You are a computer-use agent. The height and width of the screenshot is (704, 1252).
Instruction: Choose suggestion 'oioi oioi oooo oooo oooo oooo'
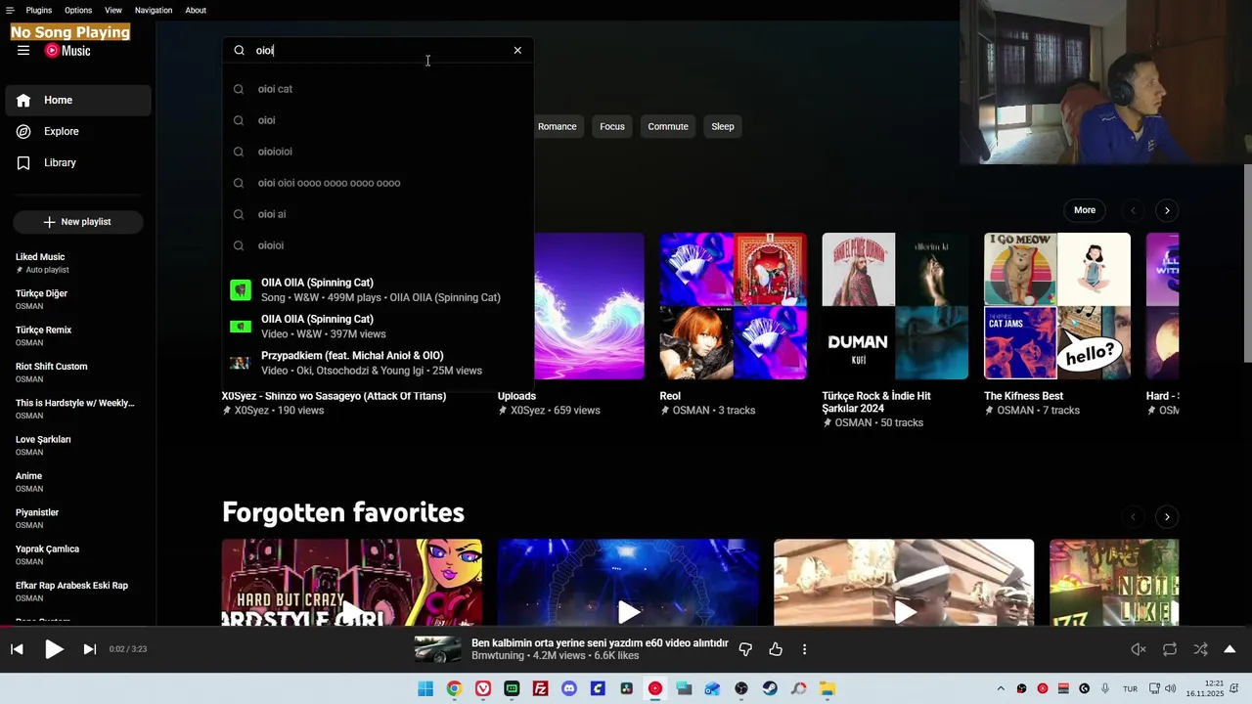pos(378,183)
